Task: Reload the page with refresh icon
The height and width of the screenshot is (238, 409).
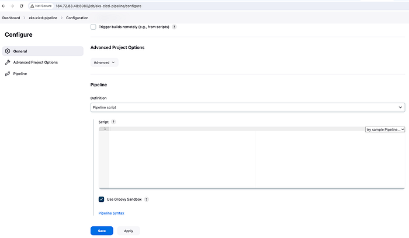Action: point(22,6)
